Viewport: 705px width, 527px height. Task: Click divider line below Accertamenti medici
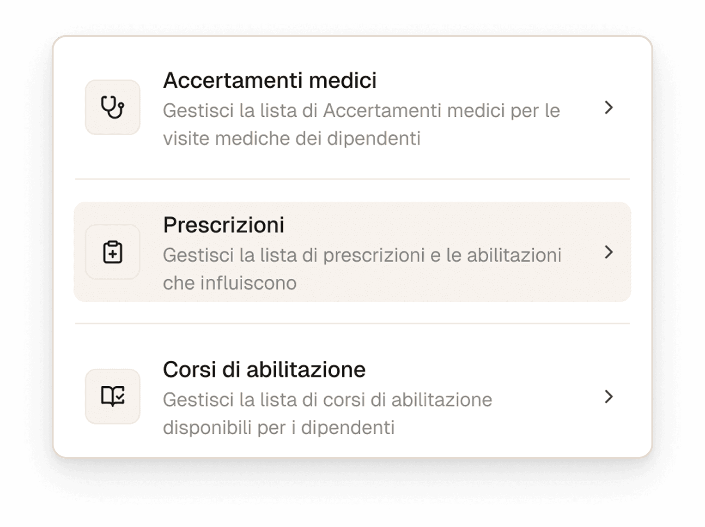click(352, 179)
